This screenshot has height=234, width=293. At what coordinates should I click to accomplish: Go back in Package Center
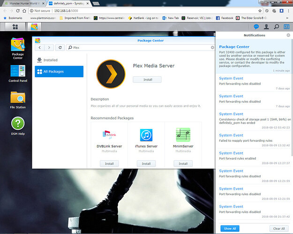(x=40, y=48)
